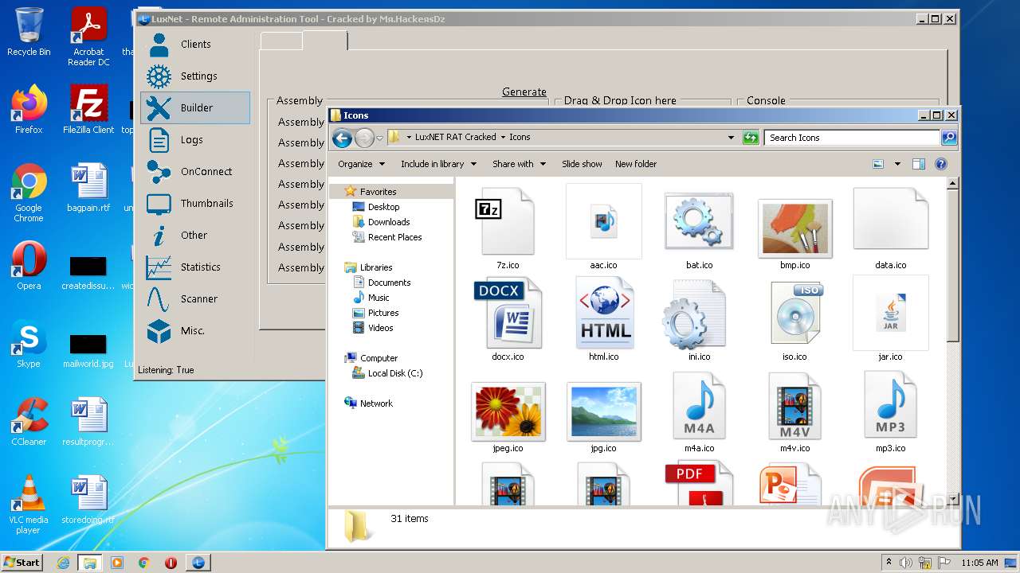Viewport: 1020px width, 573px height.
Task: Open Desktop in Favorites
Action: pyautogui.click(x=376, y=207)
